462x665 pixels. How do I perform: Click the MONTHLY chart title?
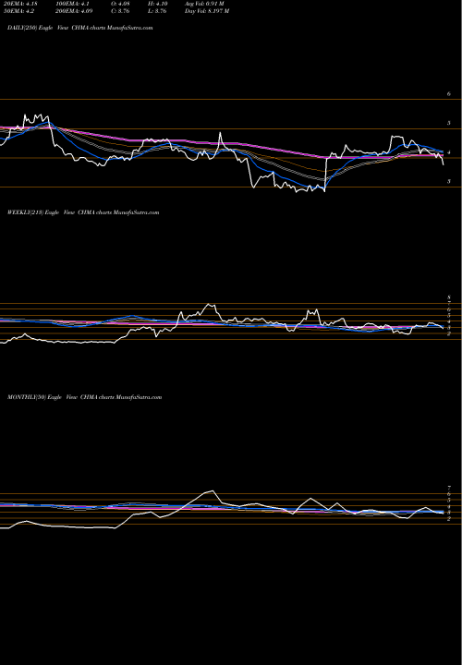coord(84,397)
